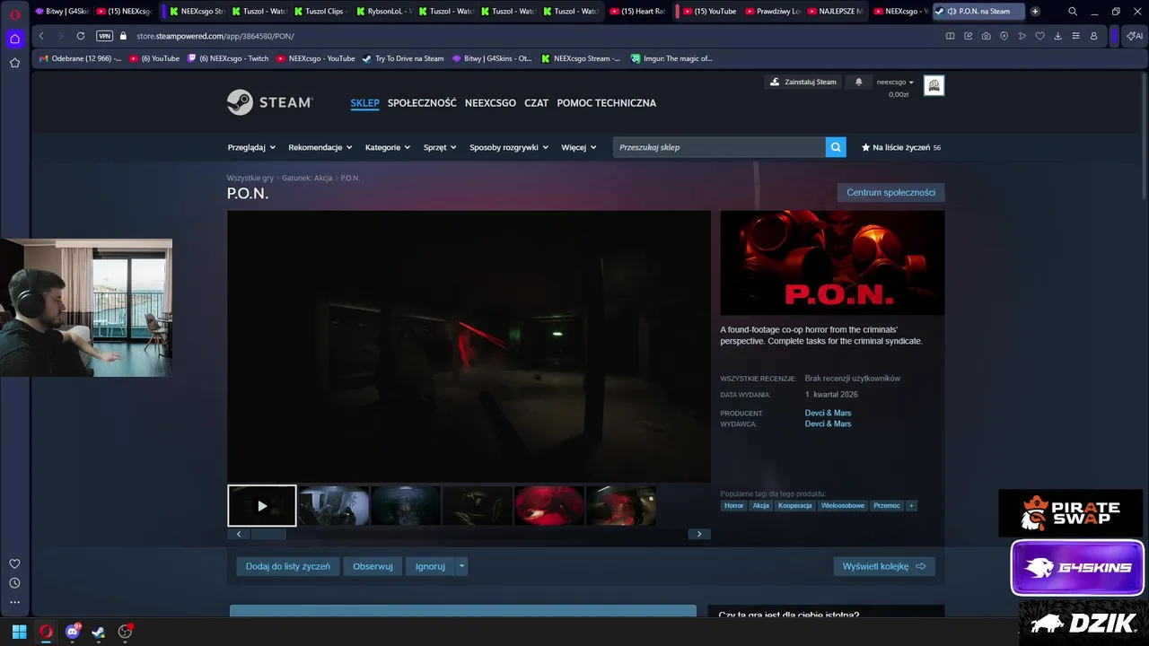This screenshot has height=646, width=1149.
Task: Open Opera downloads icon
Action: pos(1058,36)
